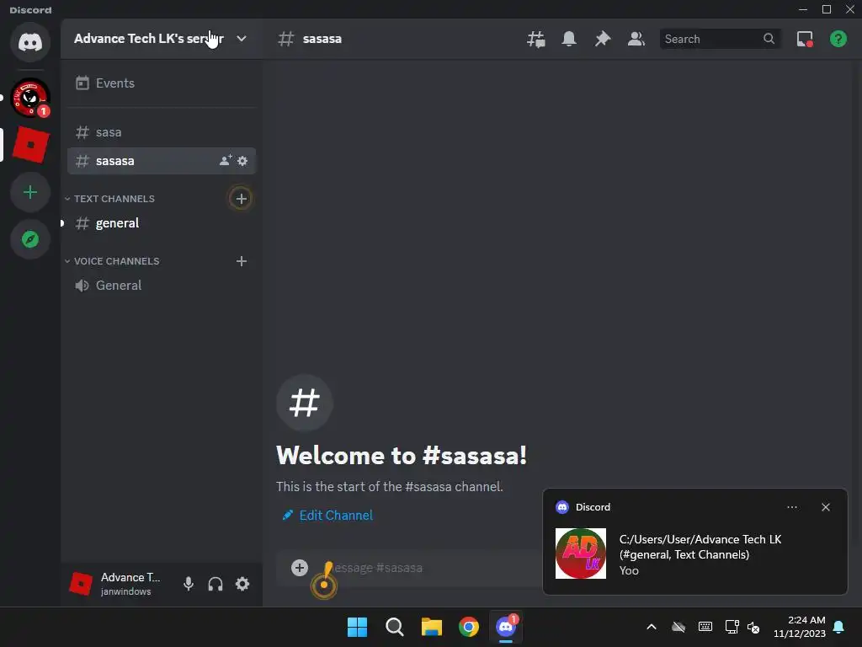Open the touch keyboard tray icon

[705, 627]
